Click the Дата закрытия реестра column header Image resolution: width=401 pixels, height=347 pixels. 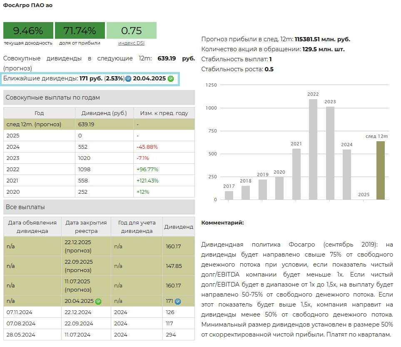tap(86, 227)
